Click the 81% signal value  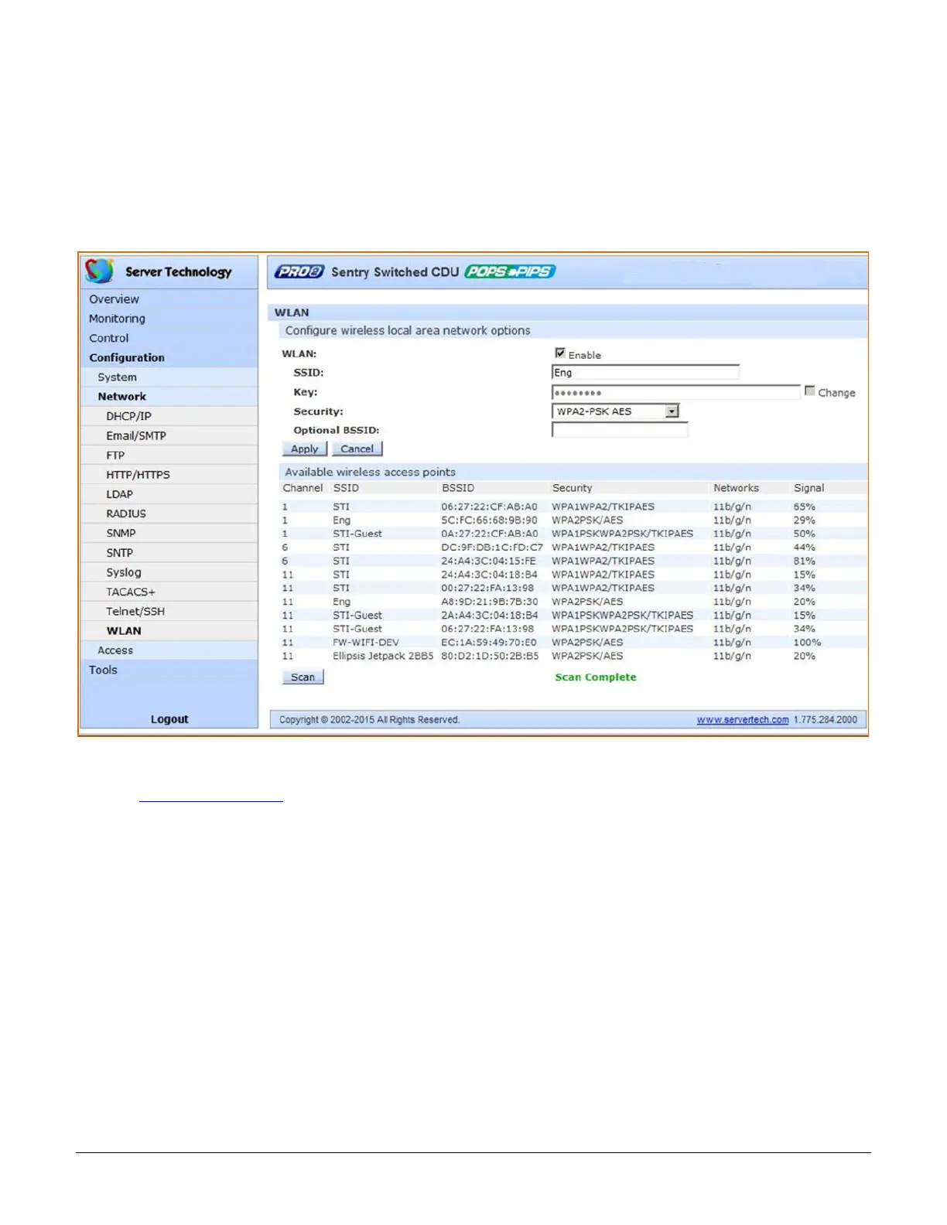click(x=804, y=561)
